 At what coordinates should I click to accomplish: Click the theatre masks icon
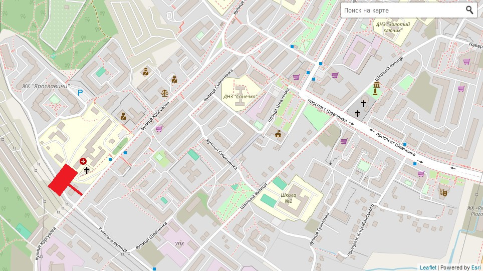(x=442, y=191)
